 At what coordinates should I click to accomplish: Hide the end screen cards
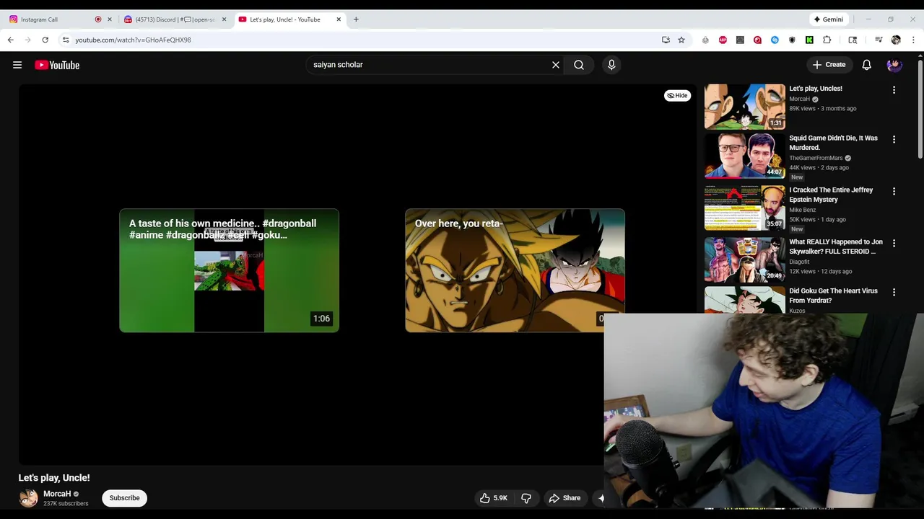tap(677, 95)
